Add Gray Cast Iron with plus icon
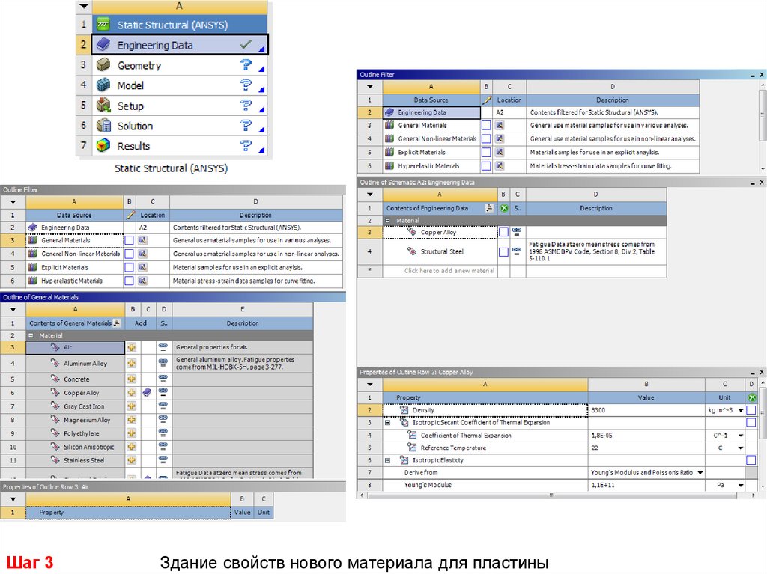 click(132, 406)
